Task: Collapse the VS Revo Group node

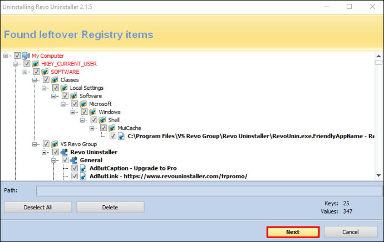Action: (x=35, y=144)
